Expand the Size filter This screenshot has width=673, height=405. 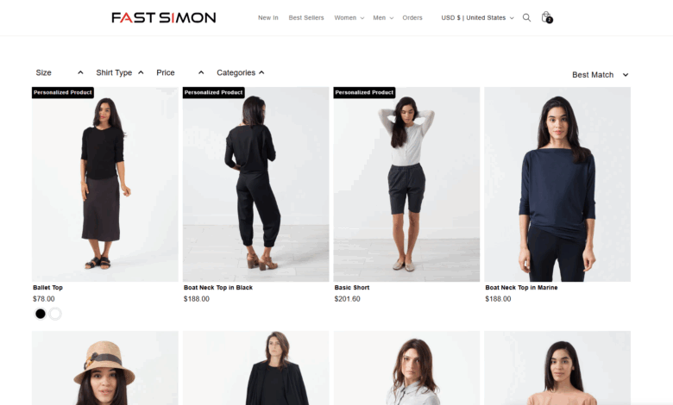(60, 73)
